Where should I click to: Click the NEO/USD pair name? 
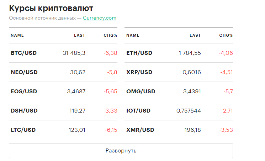pos(24,72)
